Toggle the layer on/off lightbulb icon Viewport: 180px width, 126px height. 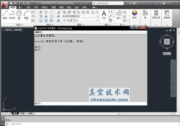[x=64, y=20]
